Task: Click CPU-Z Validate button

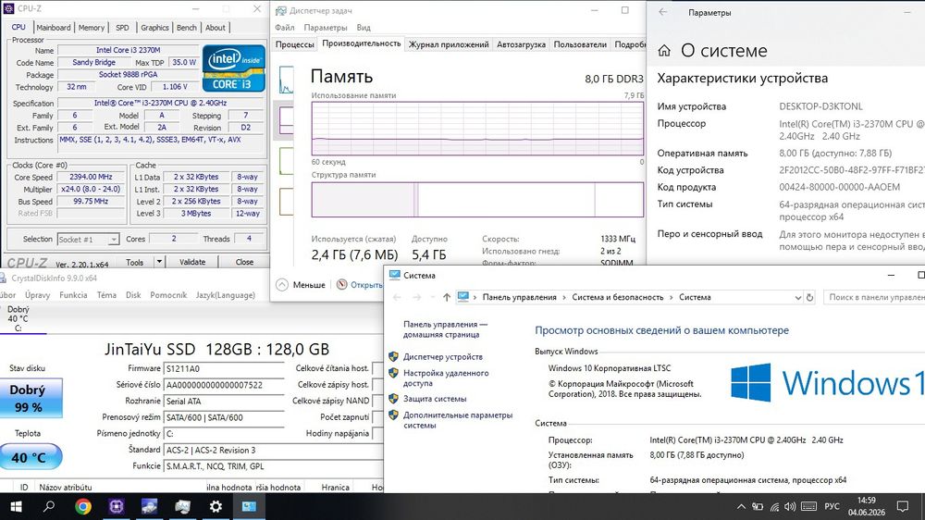Action: [192, 262]
